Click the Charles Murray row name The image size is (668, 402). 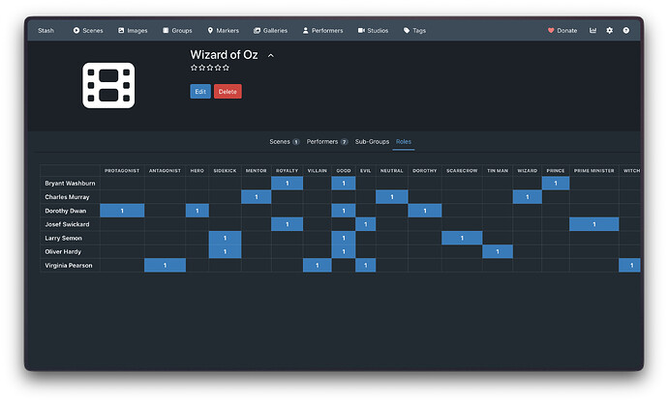(x=67, y=197)
